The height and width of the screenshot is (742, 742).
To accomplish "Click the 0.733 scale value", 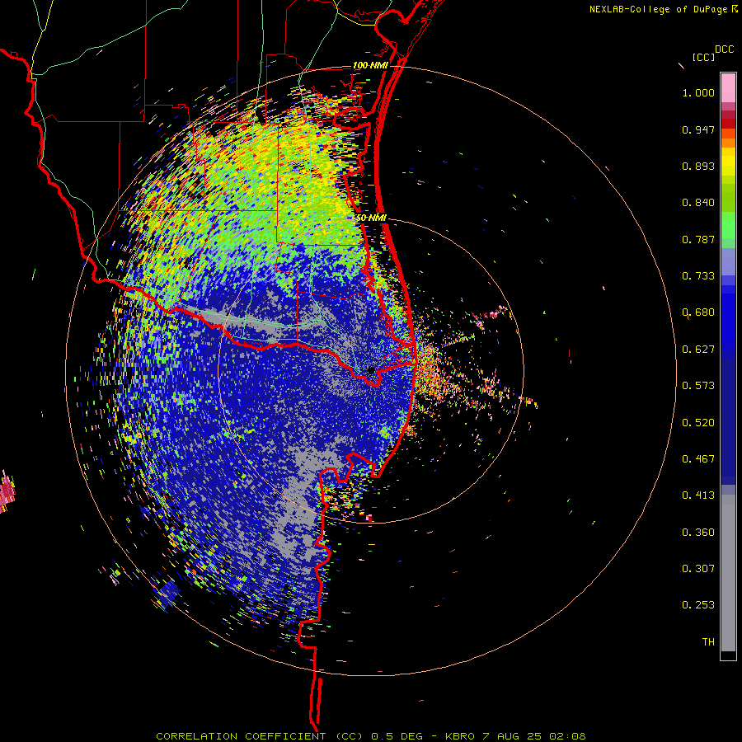I will pyautogui.click(x=698, y=276).
